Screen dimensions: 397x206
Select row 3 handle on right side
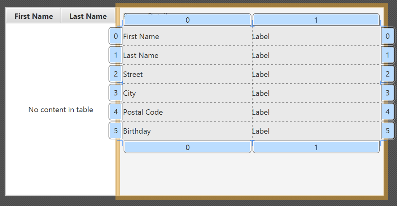(x=388, y=93)
